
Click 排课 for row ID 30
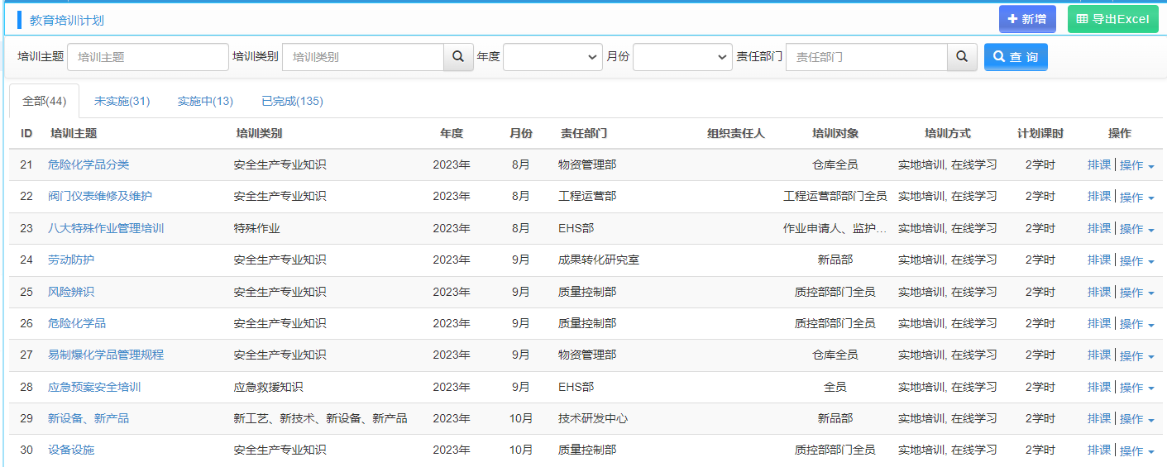click(x=1099, y=450)
